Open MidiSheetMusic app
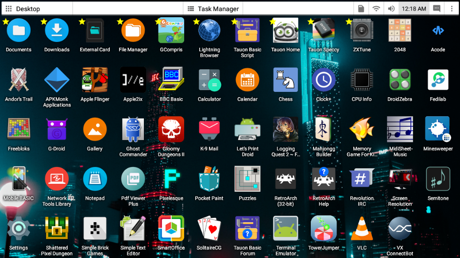The height and width of the screenshot is (258, 460). [x=400, y=129]
